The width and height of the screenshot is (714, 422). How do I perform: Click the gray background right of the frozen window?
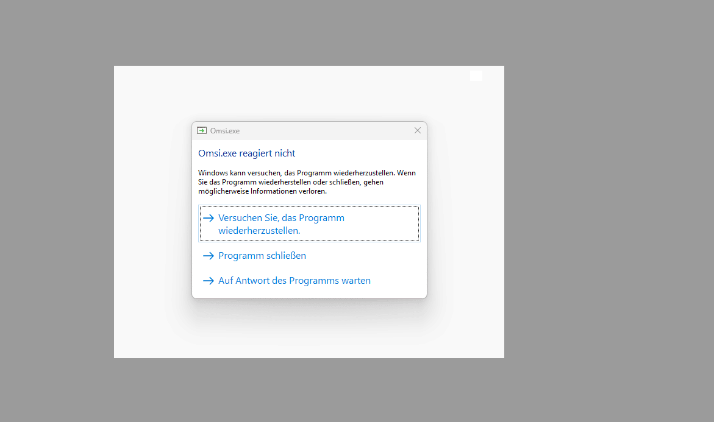tap(610, 210)
